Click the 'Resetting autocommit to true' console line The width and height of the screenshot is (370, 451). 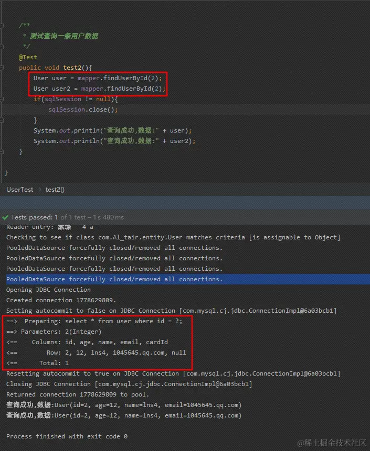pyautogui.click(x=173, y=373)
